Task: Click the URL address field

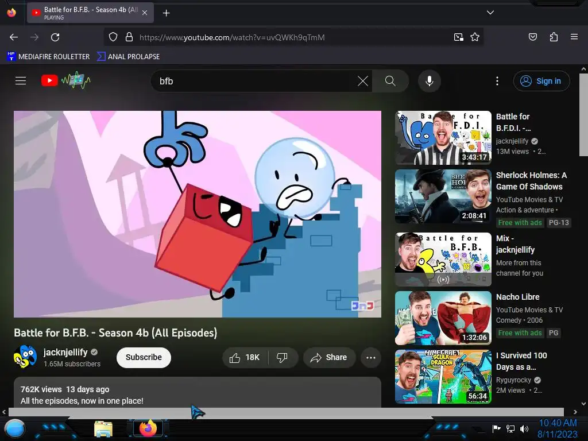Action: coord(292,37)
